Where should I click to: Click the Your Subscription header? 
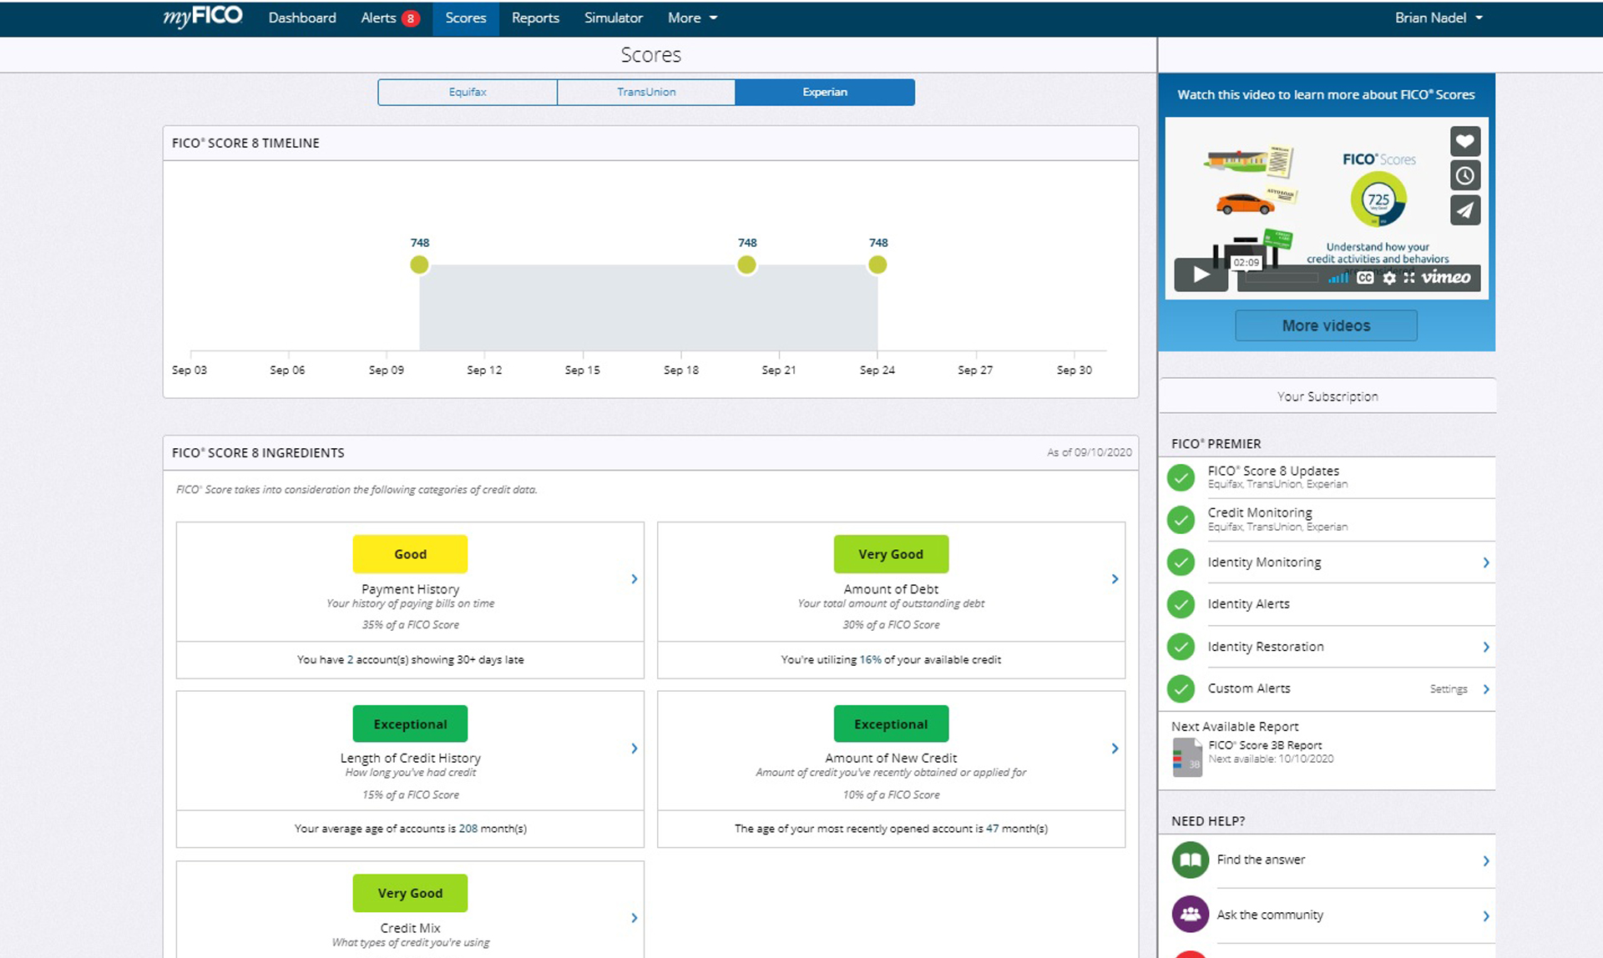point(1327,396)
